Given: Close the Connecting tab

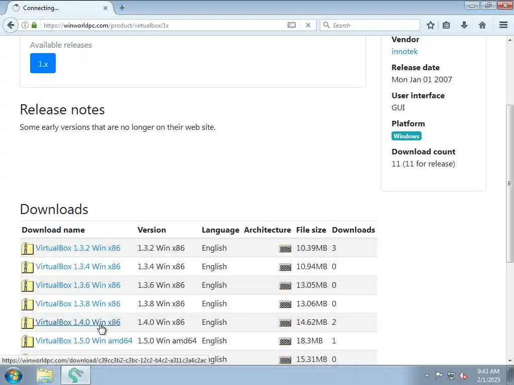Looking at the screenshot, I should [105, 8].
